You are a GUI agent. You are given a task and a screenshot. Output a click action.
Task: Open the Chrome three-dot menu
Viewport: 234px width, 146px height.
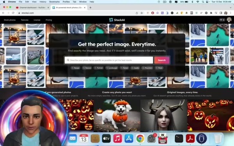(x=230, y=13)
